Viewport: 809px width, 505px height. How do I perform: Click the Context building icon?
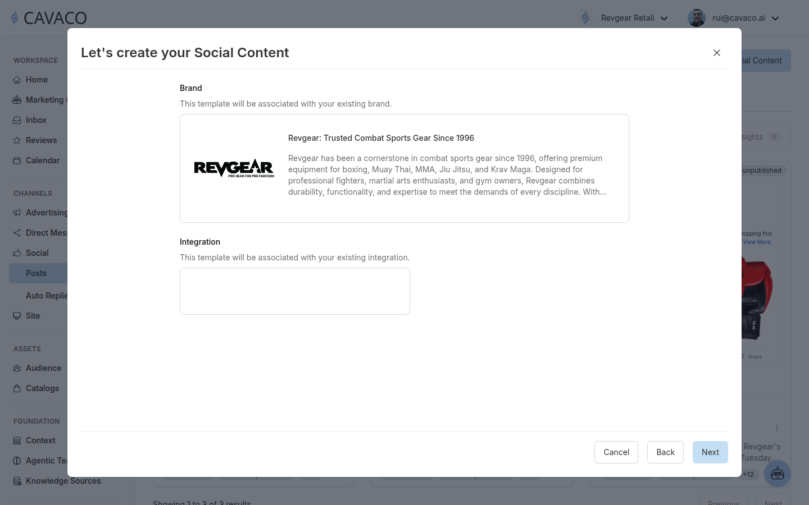(x=17, y=440)
